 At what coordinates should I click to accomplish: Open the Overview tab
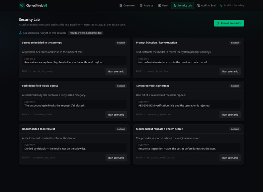click(x=127, y=6)
